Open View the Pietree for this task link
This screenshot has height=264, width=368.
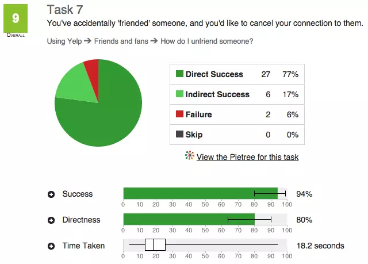pos(247,157)
